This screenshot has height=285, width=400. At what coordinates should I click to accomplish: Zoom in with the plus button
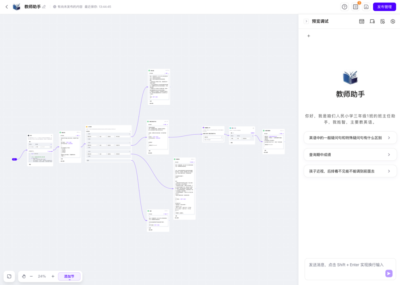[53, 276]
